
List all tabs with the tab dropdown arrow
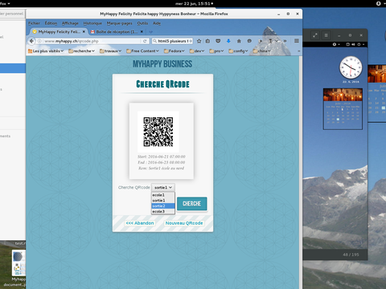pos(151,31)
